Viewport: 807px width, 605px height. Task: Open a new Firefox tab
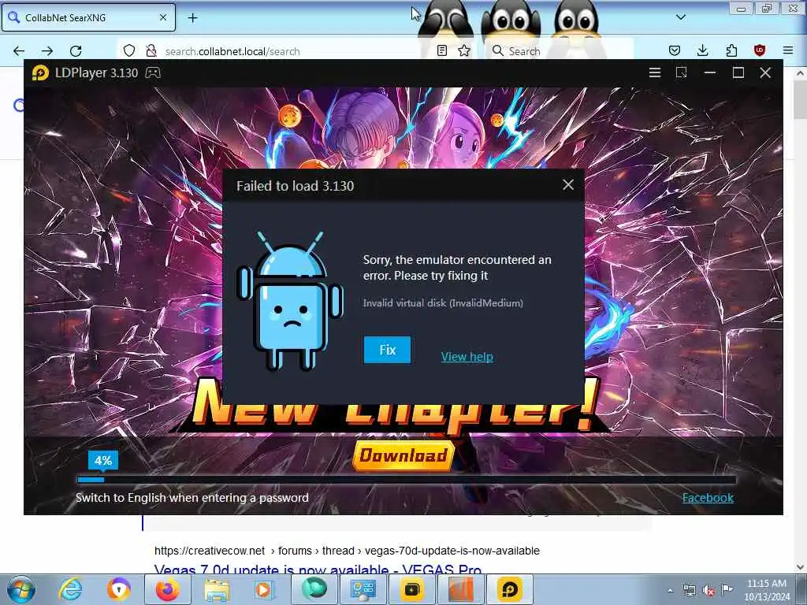click(x=192, y=18)
